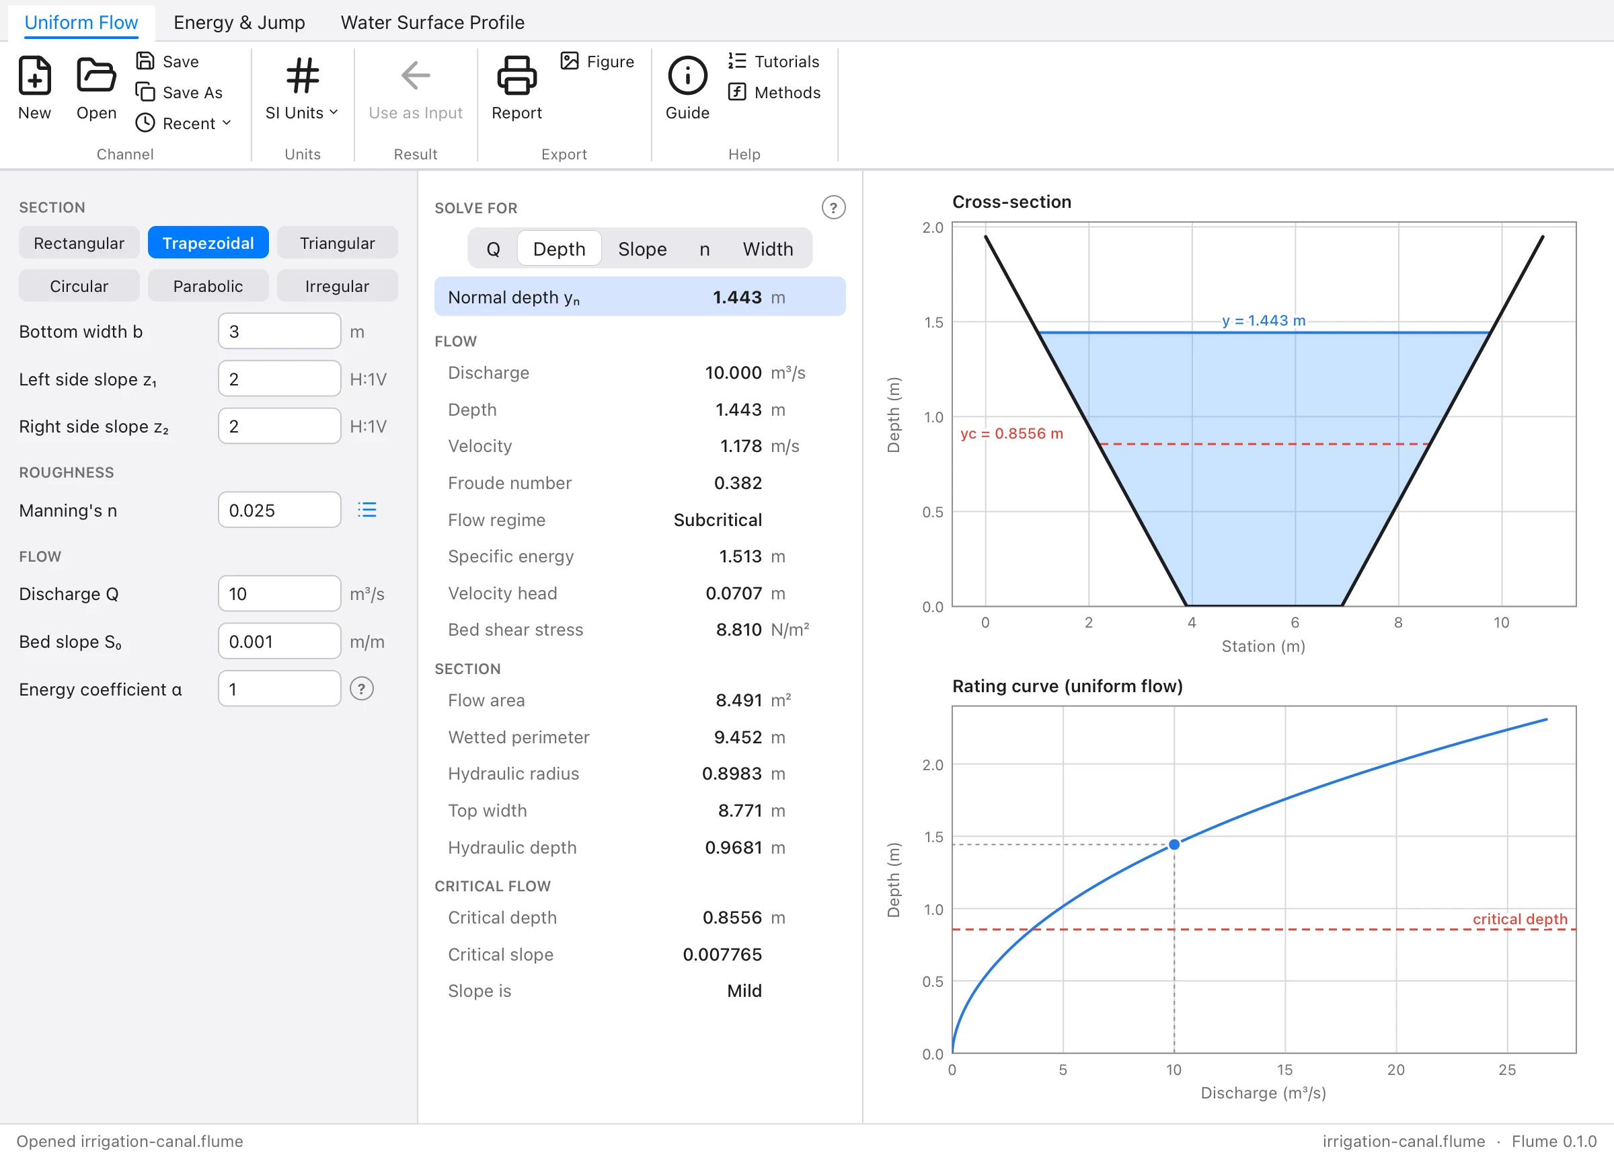The width and height of the screenshot is (1614, 1157).
Task: Click help icon beside Energy coefficient
Action: (x=362, y=689)
